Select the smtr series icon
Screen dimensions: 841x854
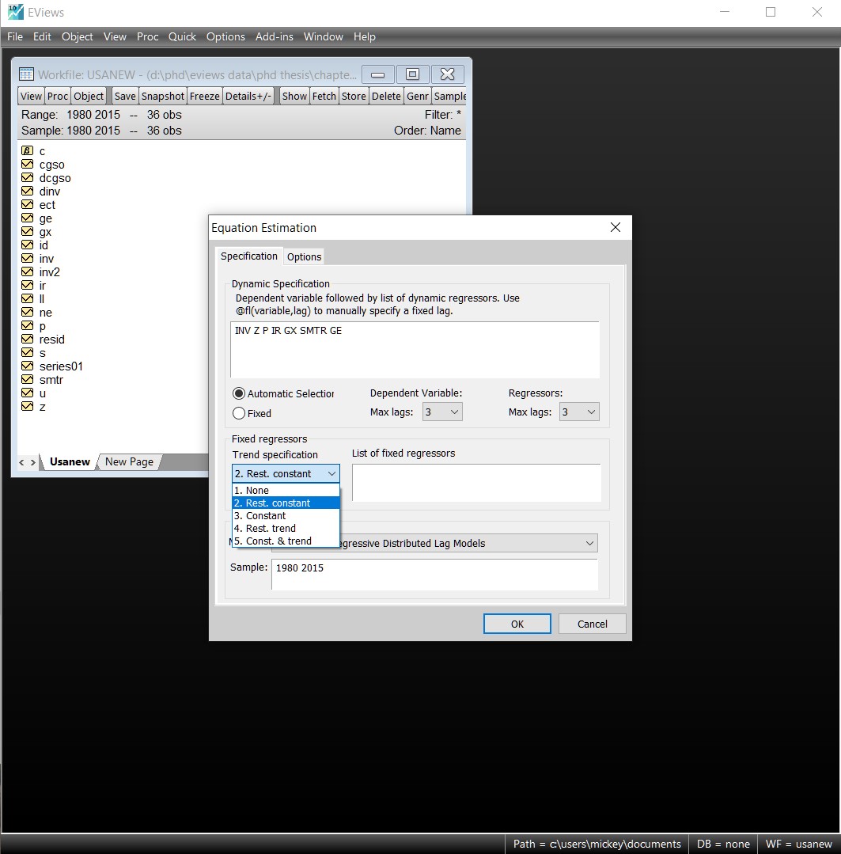point(27,380)
